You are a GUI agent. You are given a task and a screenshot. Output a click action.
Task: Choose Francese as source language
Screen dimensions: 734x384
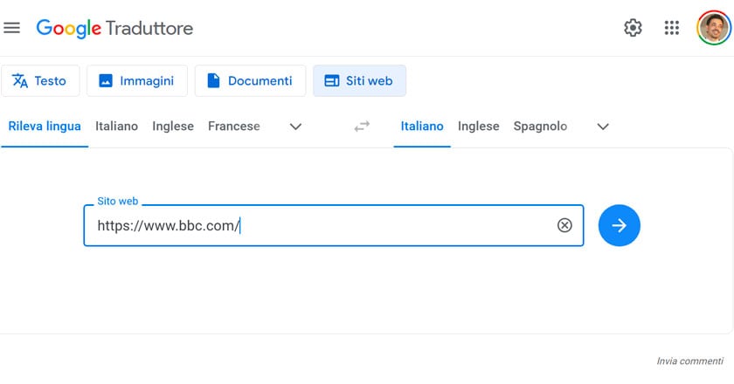234,127
